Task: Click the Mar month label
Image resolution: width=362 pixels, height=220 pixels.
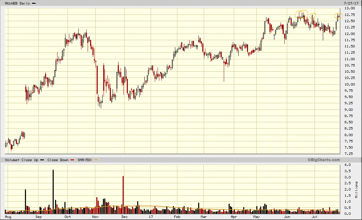Action: 204,217
